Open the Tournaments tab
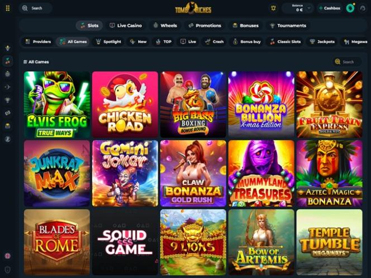This screenshot has width=371, height=278. point(288,26)
